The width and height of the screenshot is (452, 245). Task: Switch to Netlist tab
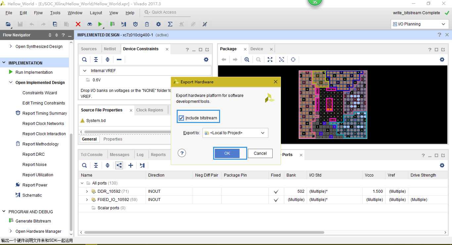110,49
